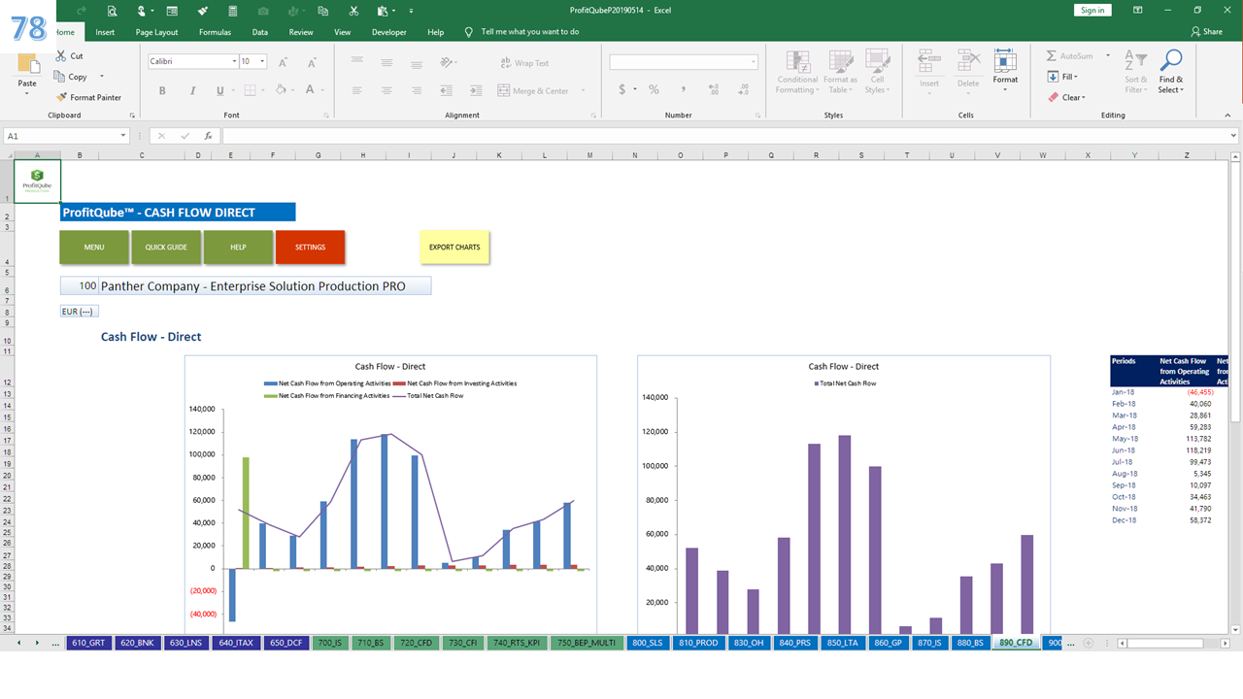Open the font size dropdown

click(262, 61)
